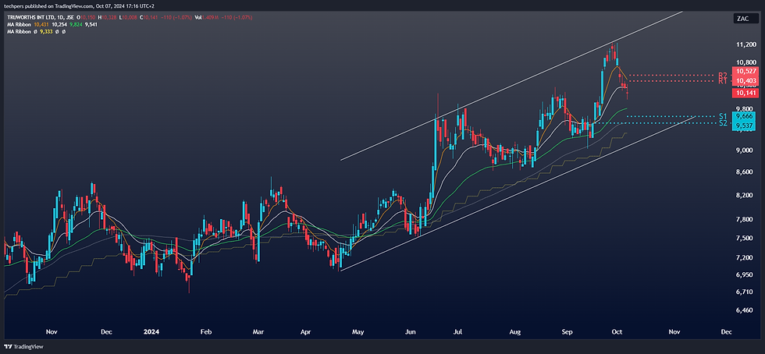Image resolution: width=765 pixels, height=354 pixels.
Task: Click the 9,000 price axis label
Action: click(x=745, y=150)
